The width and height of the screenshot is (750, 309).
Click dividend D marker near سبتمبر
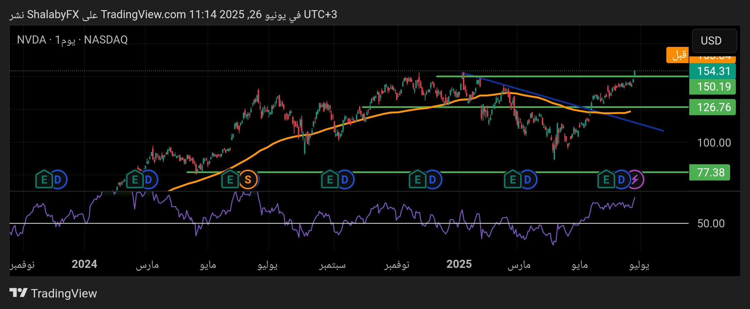pyautogui.click(x=345, y=179)
